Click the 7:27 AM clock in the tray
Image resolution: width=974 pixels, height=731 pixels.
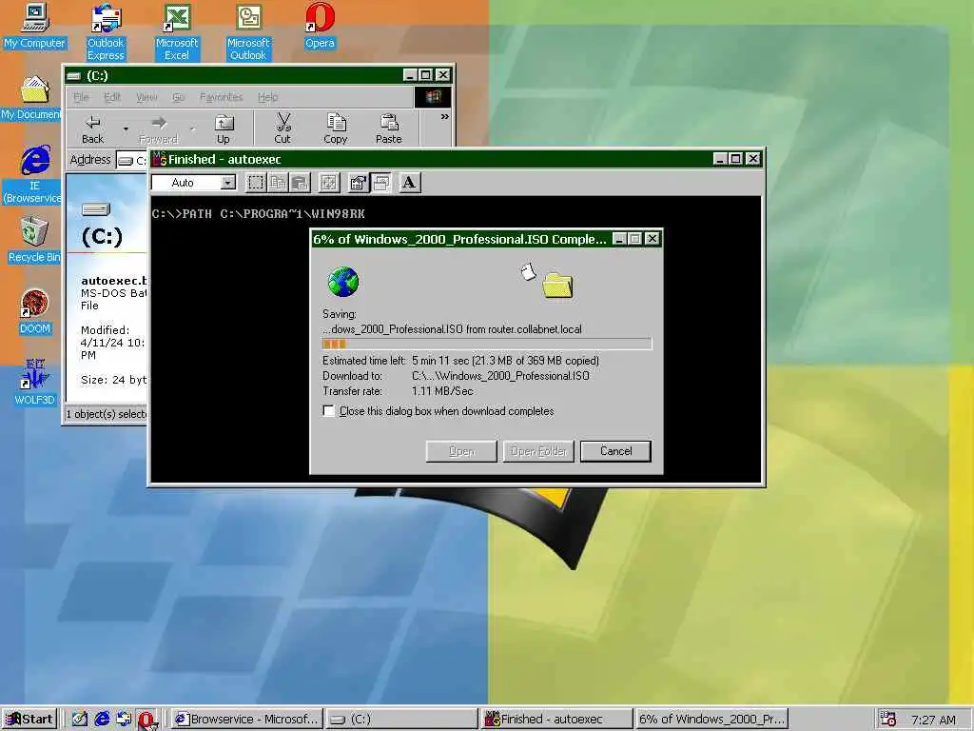(934, 720)
